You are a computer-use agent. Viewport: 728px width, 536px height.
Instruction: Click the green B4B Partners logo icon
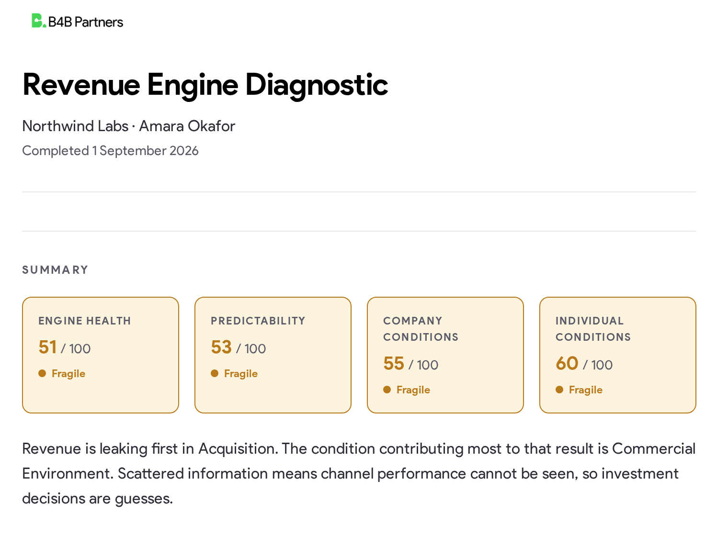click(38, 21)
